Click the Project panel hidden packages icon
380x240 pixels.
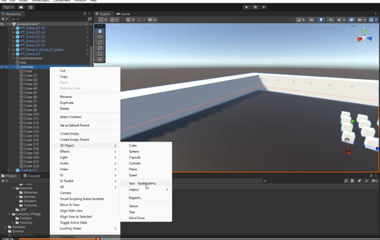(375, 181)
